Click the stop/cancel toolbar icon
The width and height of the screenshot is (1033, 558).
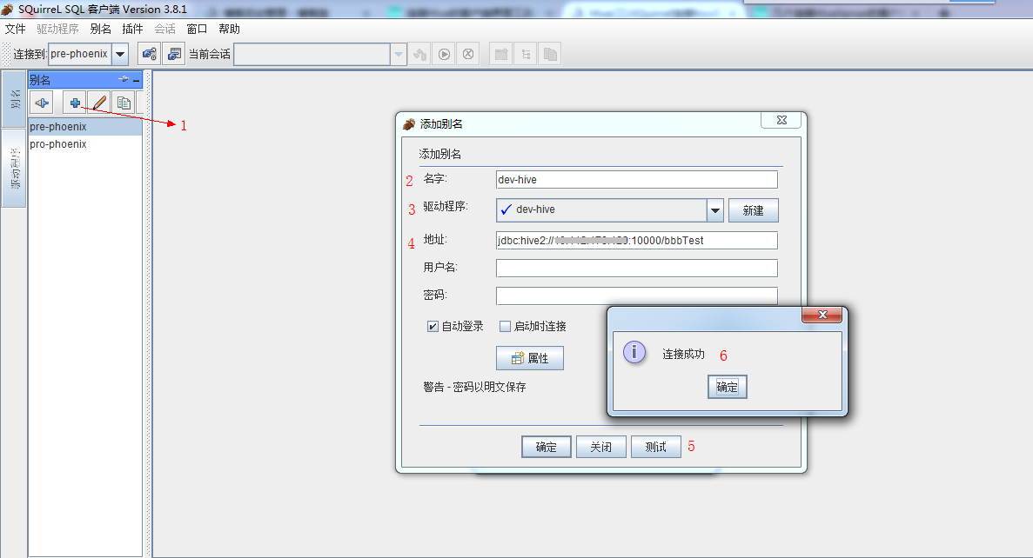(468, 54)
